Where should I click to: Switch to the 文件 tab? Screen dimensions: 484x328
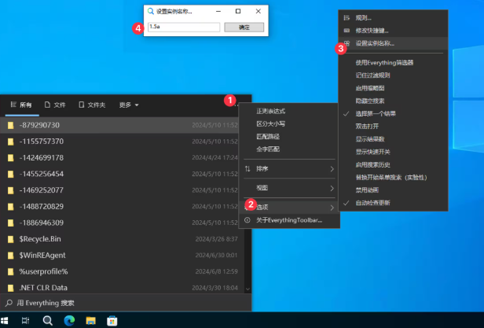point(55,105)
